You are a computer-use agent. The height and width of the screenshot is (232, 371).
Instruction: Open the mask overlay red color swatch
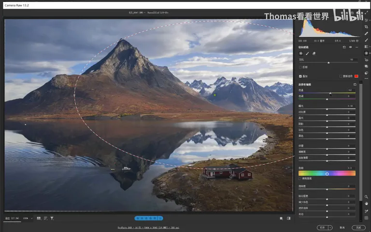pos(356,76)
